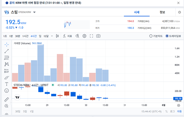Screen dimensions: 184x117
Task: Click the TradingView logo on chart
Action: coord(17,97)
